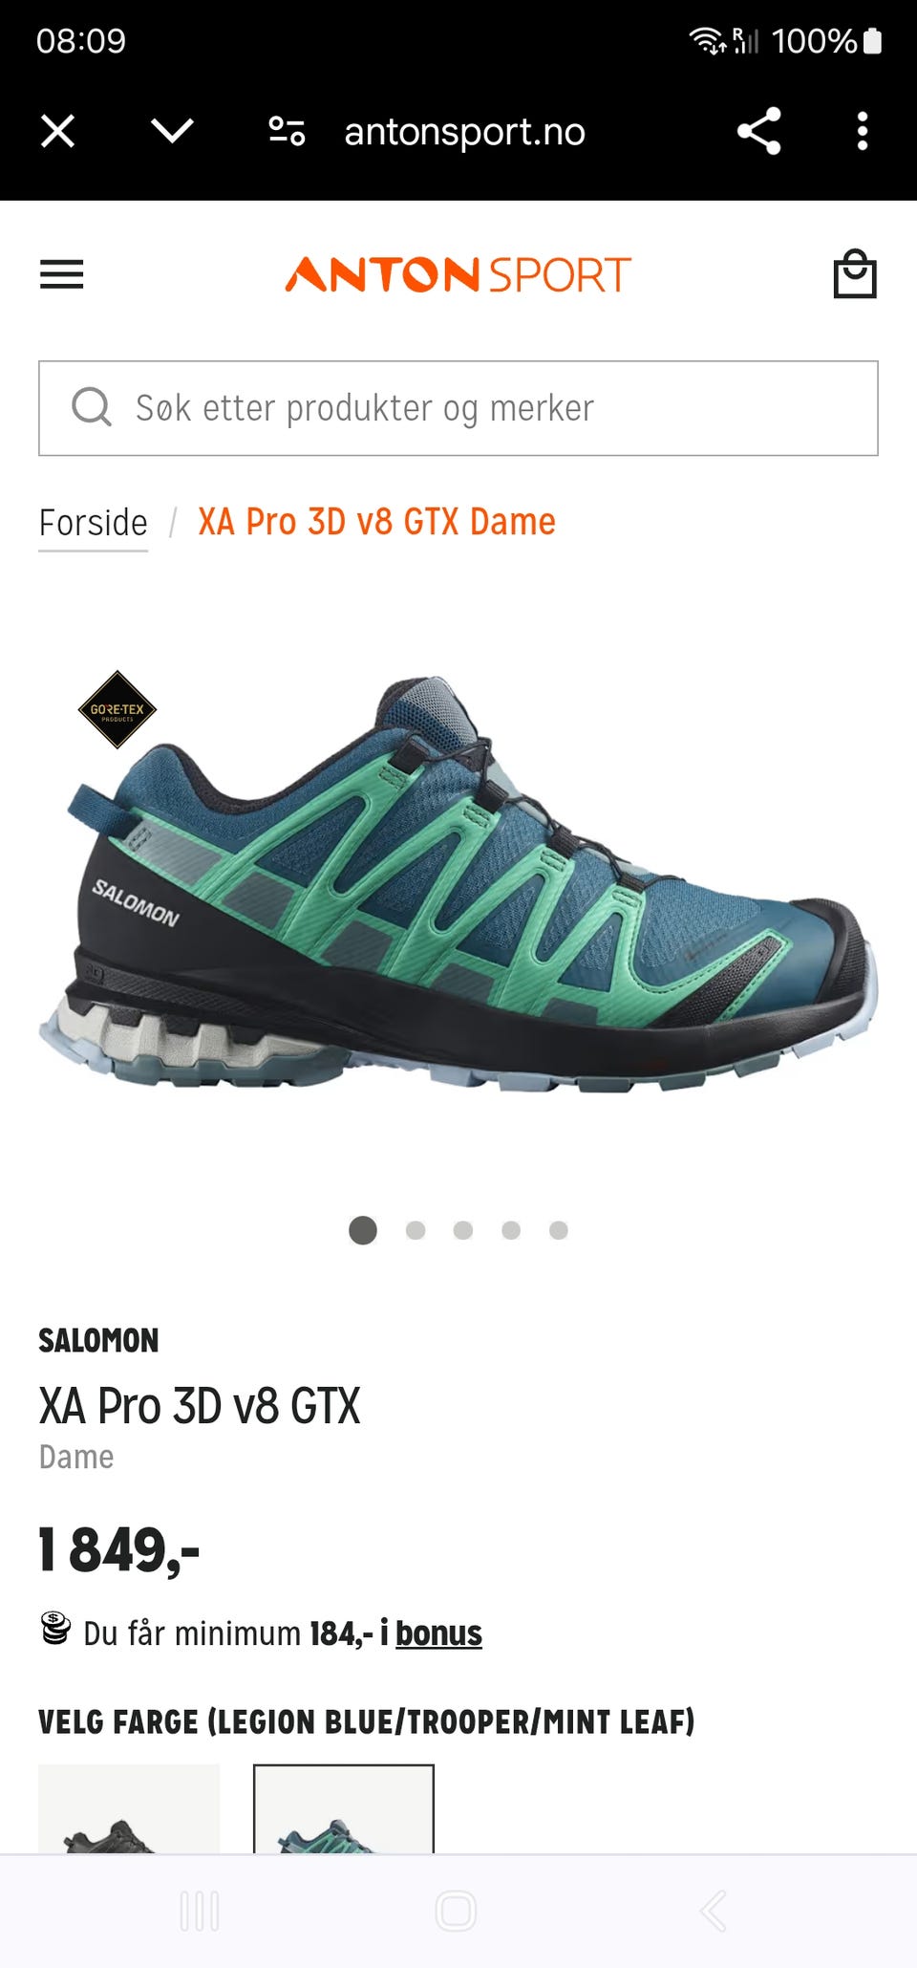This screenshot has height=1968, width=917.
Task: Select the third image carousel dot
Action: click(x=463, y=1230)
